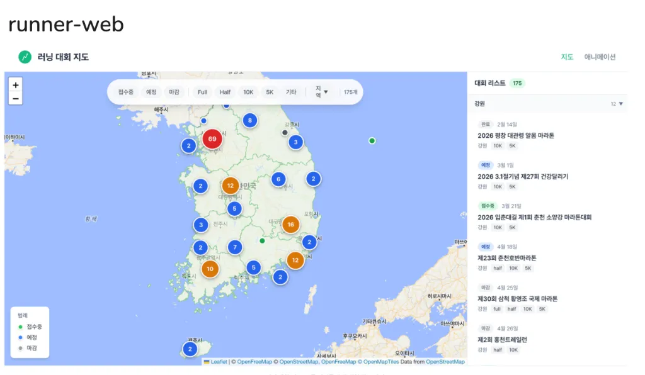645x375 pixels.
Task: Toggle the 접수중 status filter
Action: (126, 92)
